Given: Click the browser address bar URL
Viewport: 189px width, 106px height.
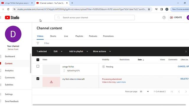Looking at the screenshot, I should [82, 9].
